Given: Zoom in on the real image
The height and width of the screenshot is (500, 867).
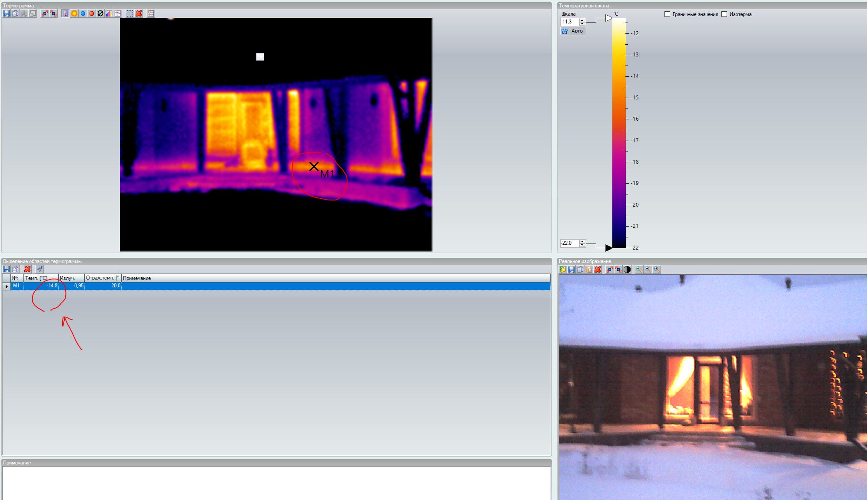Looking at the screenshot, I should click(x=639, y=270).
